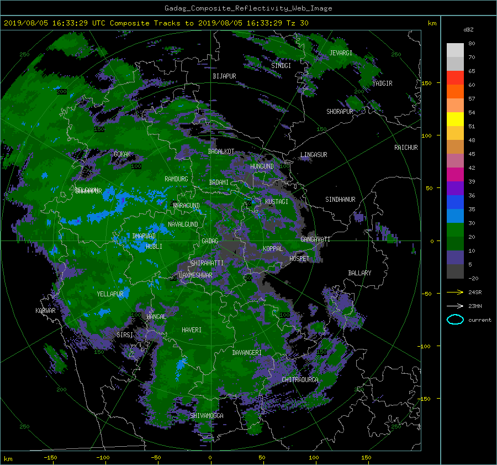
Task: Select the blue 35 dBZ color swatch
Action: (x=455, y=202)
